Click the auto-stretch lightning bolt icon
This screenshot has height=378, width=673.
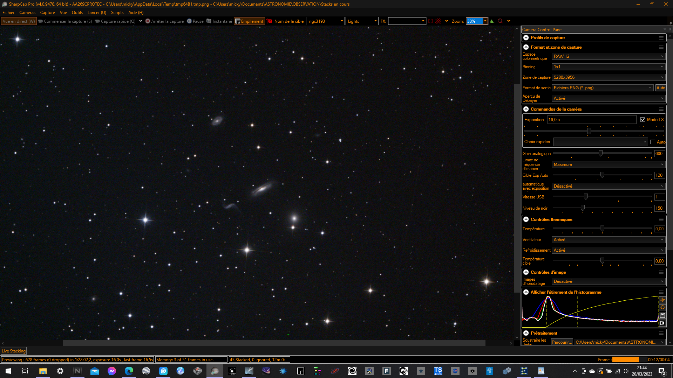point(662,300)
